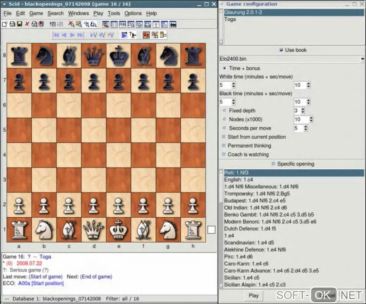Image resolution: width=366 pixels, height=304 pixels.
Task: Toggle trial mode icon
Action: 133,35
